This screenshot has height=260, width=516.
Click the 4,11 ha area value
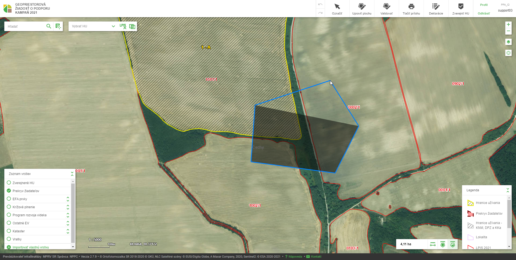(406, 244)
